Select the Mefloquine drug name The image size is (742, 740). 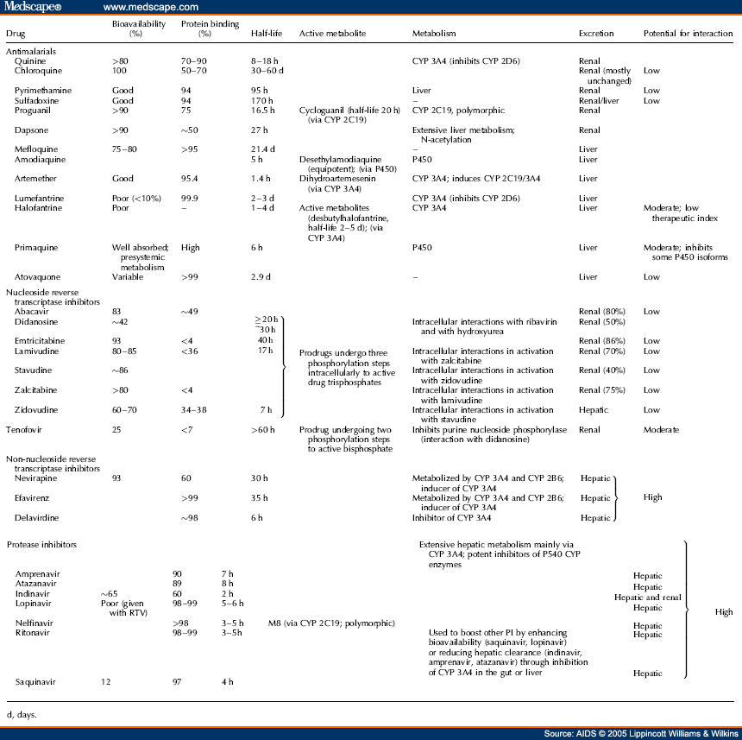click(36, 149)
